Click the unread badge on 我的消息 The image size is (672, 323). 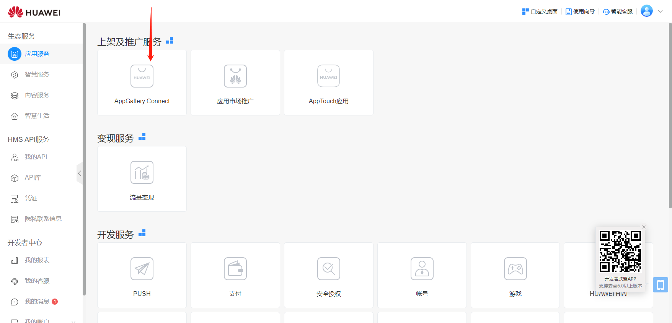click(55, 302)
